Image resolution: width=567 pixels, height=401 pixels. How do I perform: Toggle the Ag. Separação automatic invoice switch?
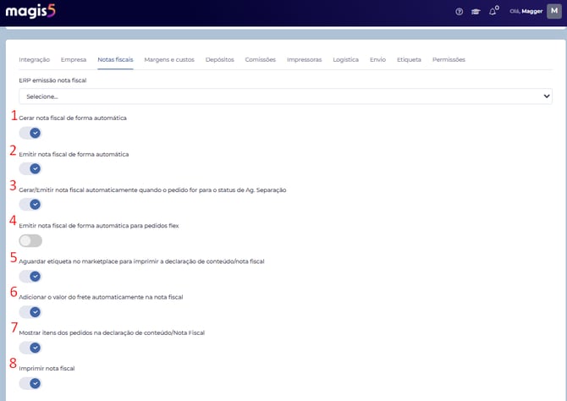pyautogui.click(x=30, y=204)
